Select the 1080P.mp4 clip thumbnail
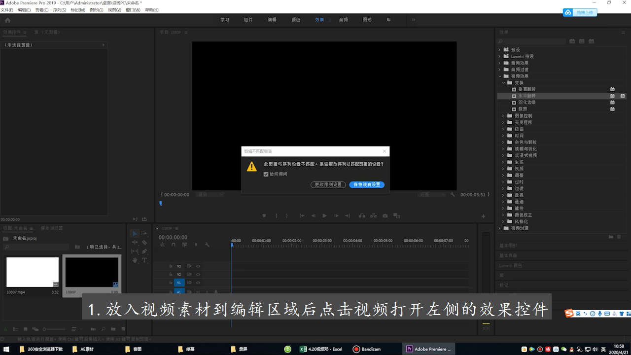 click(x=33, y=272)
